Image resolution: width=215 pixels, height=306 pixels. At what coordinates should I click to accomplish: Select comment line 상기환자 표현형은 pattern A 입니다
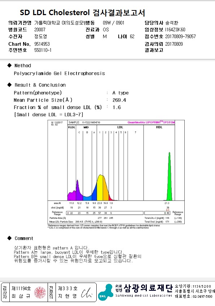(52, 248)
